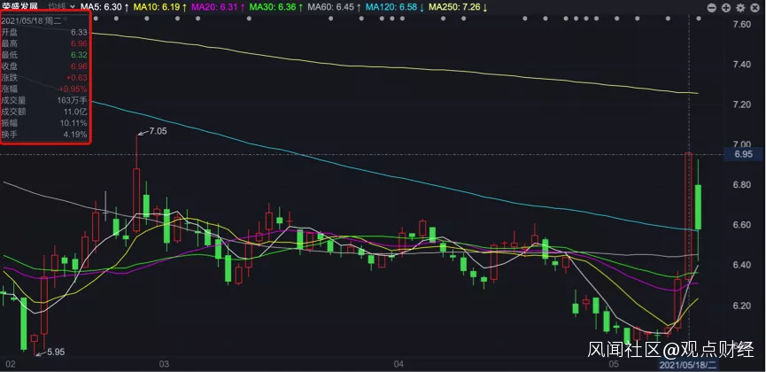Click the 7.05 high price annotation
This screenshot has height=372, width=766.
(x=158, y=131)
